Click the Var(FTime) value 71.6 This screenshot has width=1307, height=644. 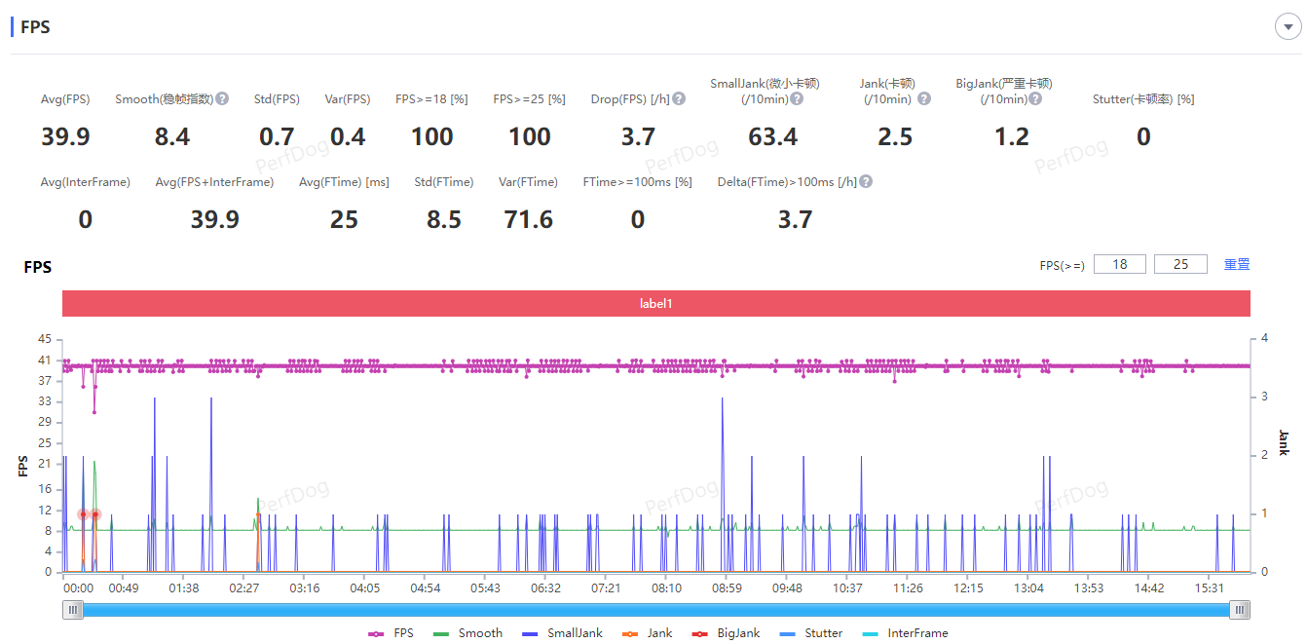(x=529, y=219)
